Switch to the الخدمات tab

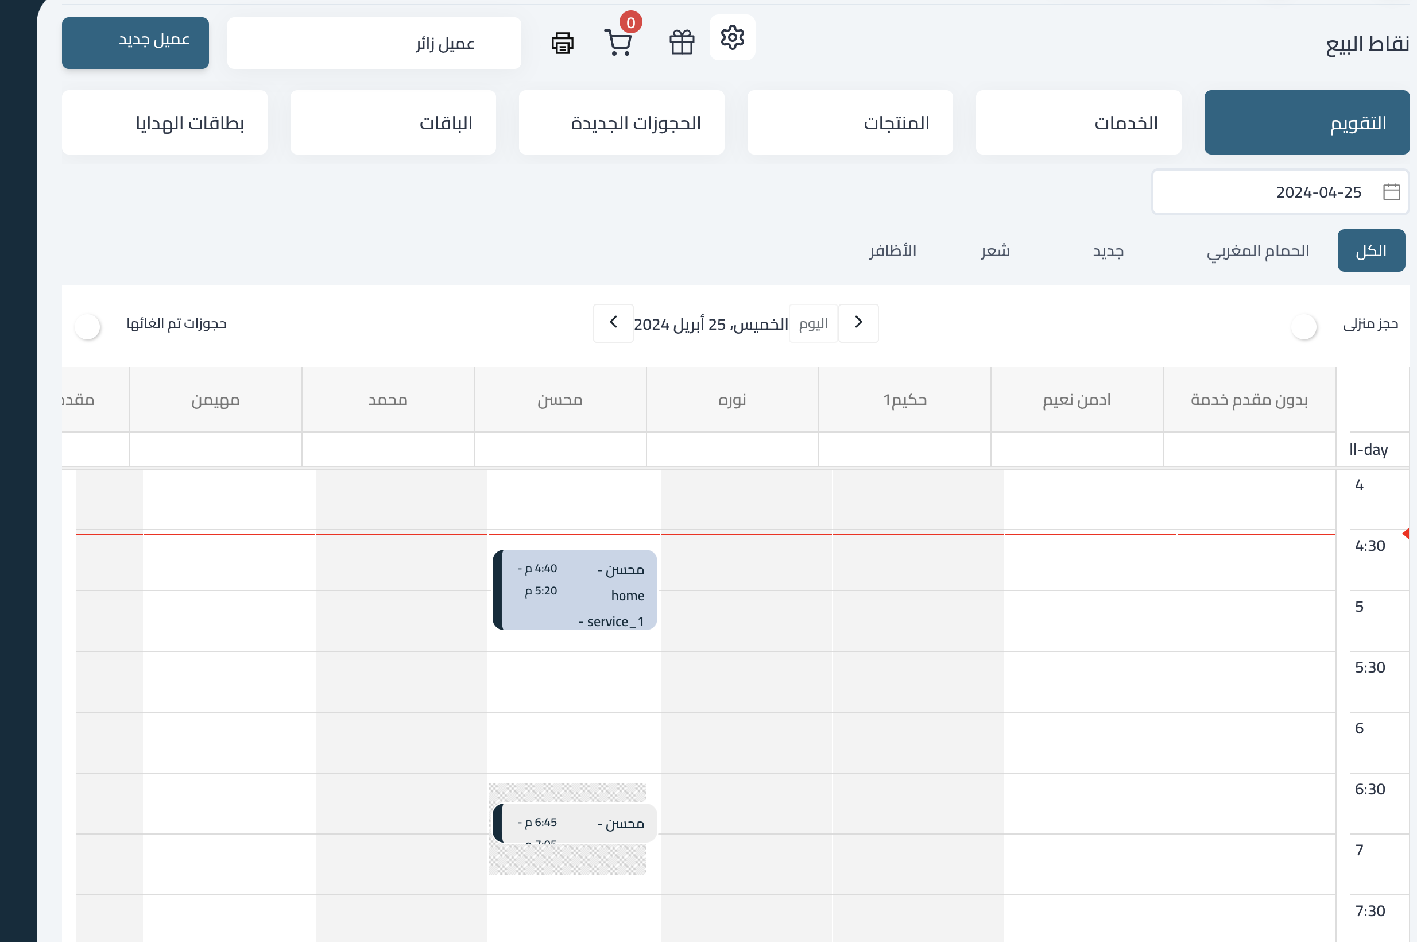coord(1078,122)
